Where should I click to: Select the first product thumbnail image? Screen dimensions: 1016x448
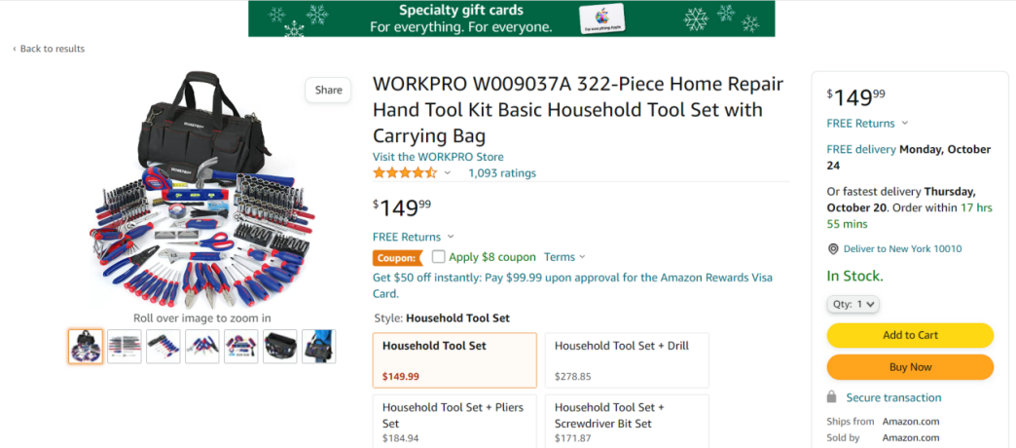click(x=86, y=347)
